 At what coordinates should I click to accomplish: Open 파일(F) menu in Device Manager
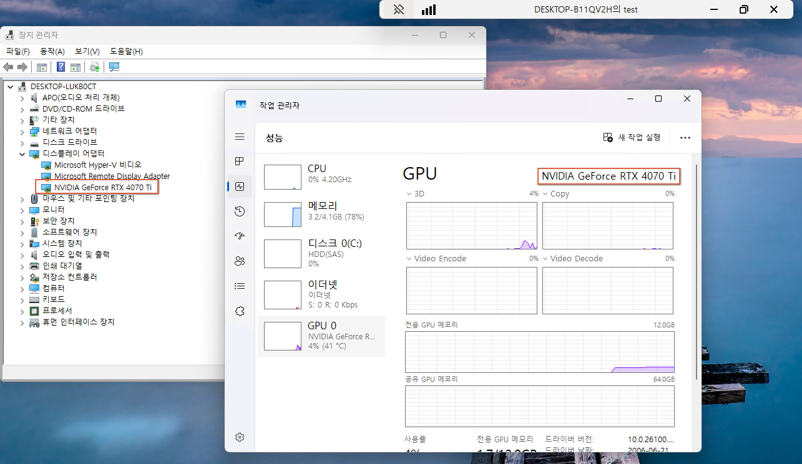18,51
